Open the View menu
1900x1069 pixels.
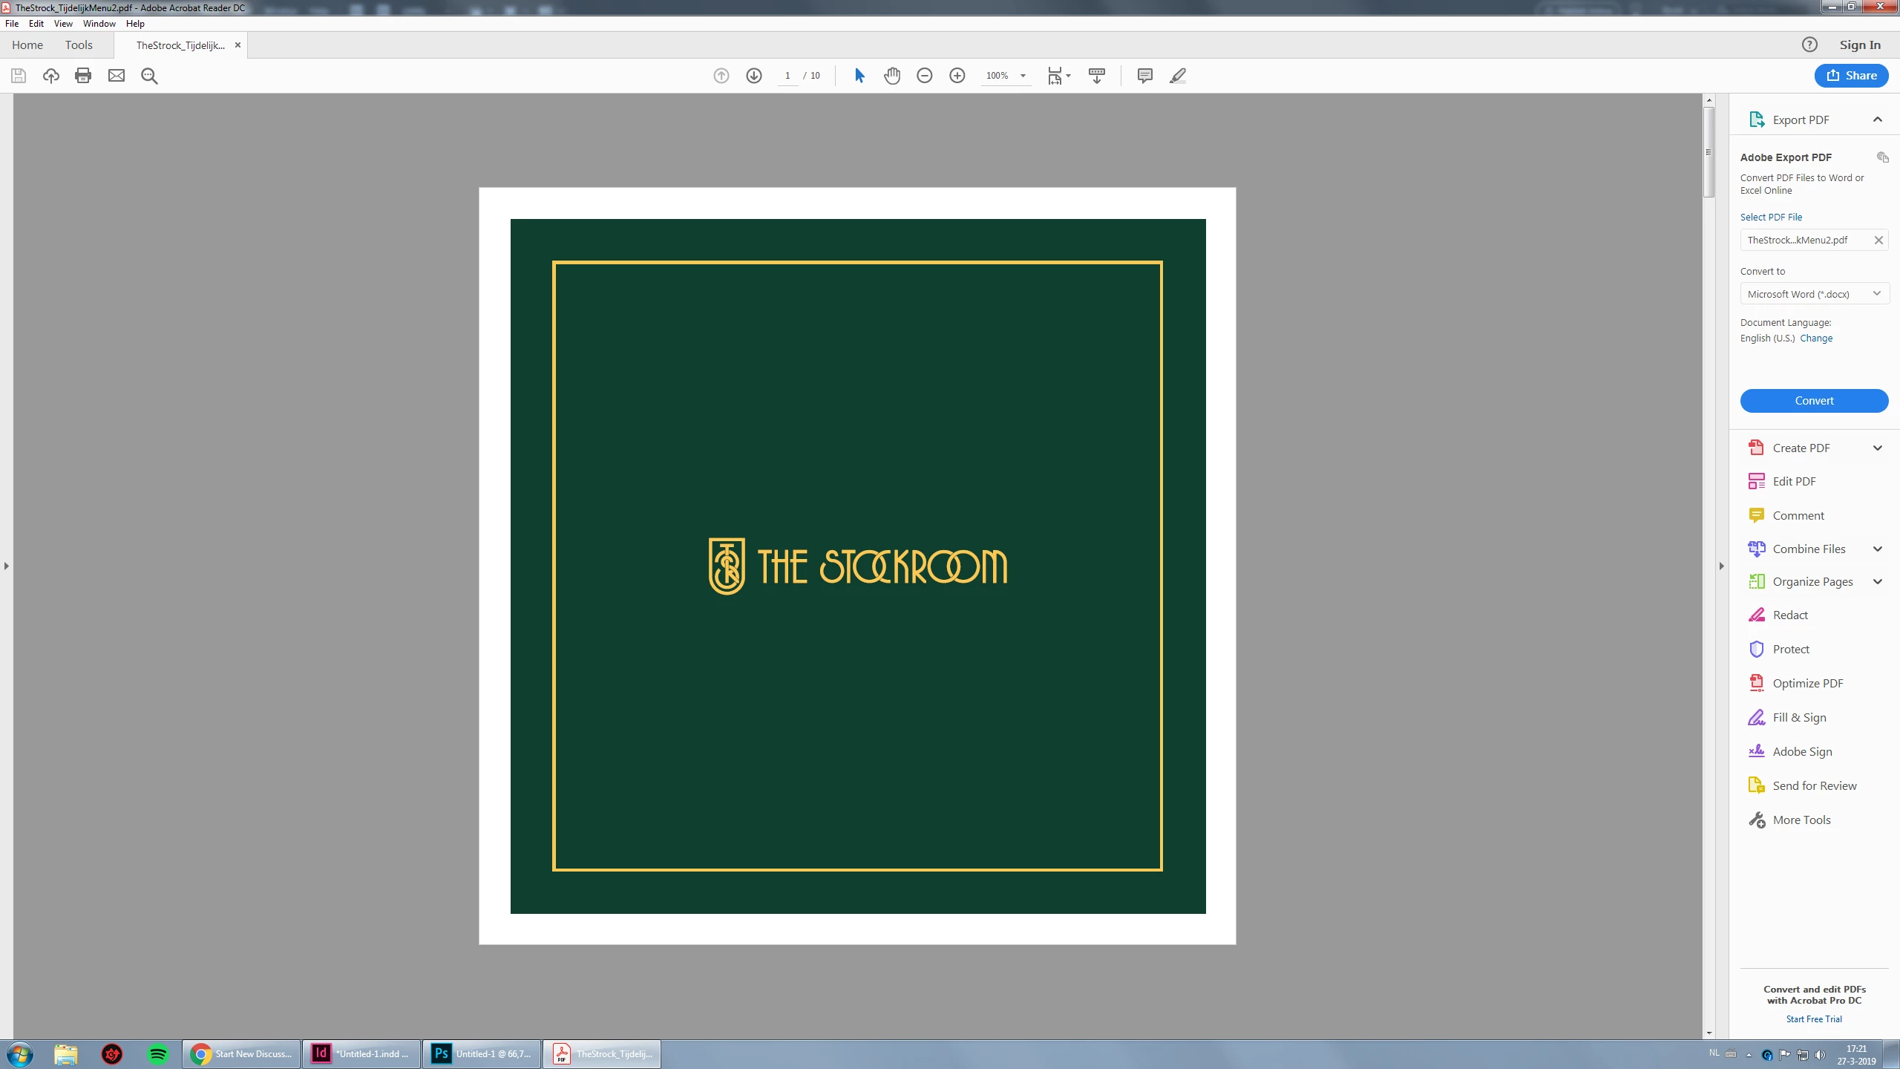coord(62,24)
